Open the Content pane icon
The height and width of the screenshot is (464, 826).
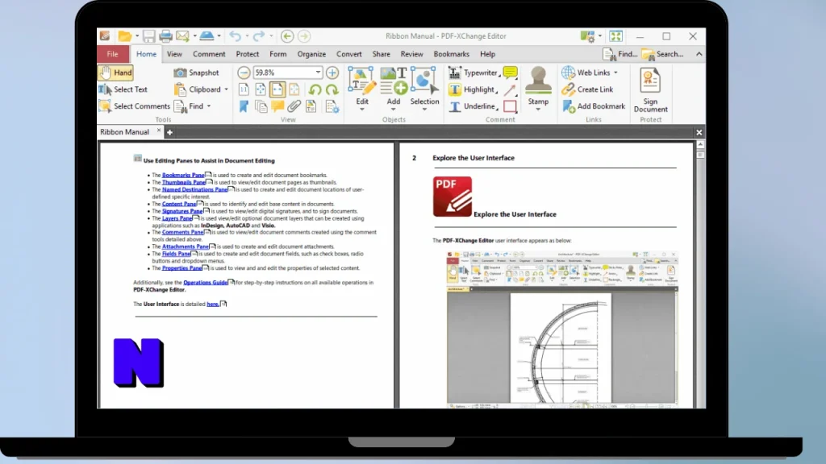point(311,106)
